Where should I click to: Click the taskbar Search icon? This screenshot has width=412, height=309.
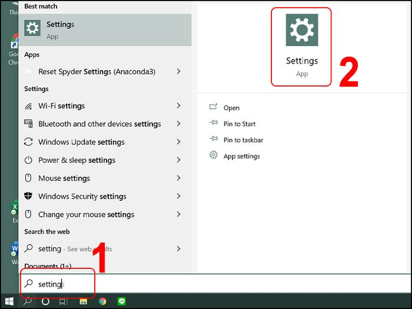tap(28, 301)
